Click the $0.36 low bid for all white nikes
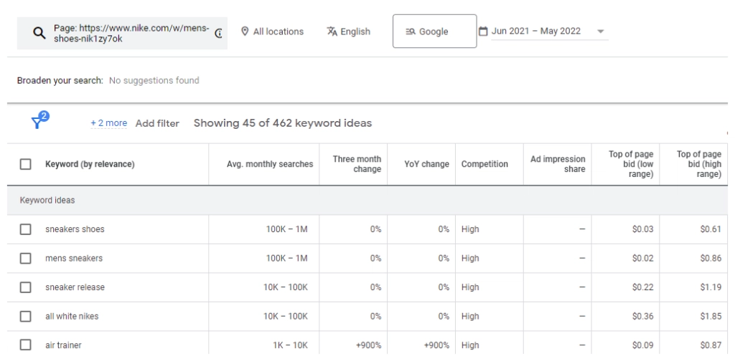Image resolution: width=735 pixels, height=361 pixels. tap(642, 316)
